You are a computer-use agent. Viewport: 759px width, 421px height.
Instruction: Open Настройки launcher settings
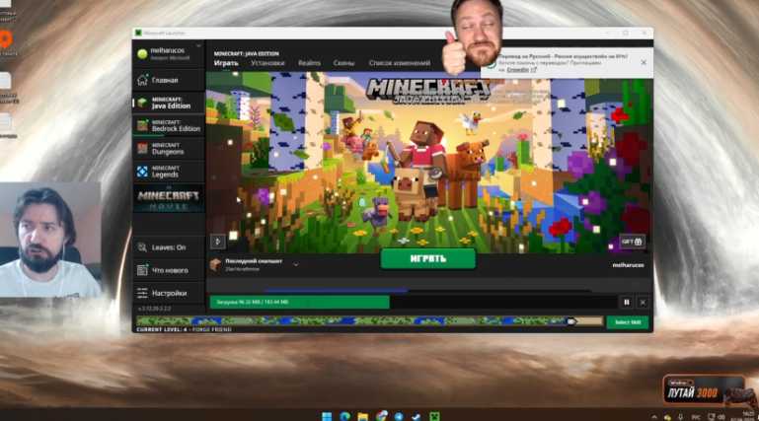[x=168, y=293]
